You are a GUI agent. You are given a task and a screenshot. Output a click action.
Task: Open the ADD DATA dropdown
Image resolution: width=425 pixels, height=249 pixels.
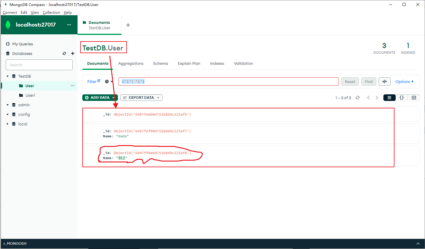click(100, 98)
